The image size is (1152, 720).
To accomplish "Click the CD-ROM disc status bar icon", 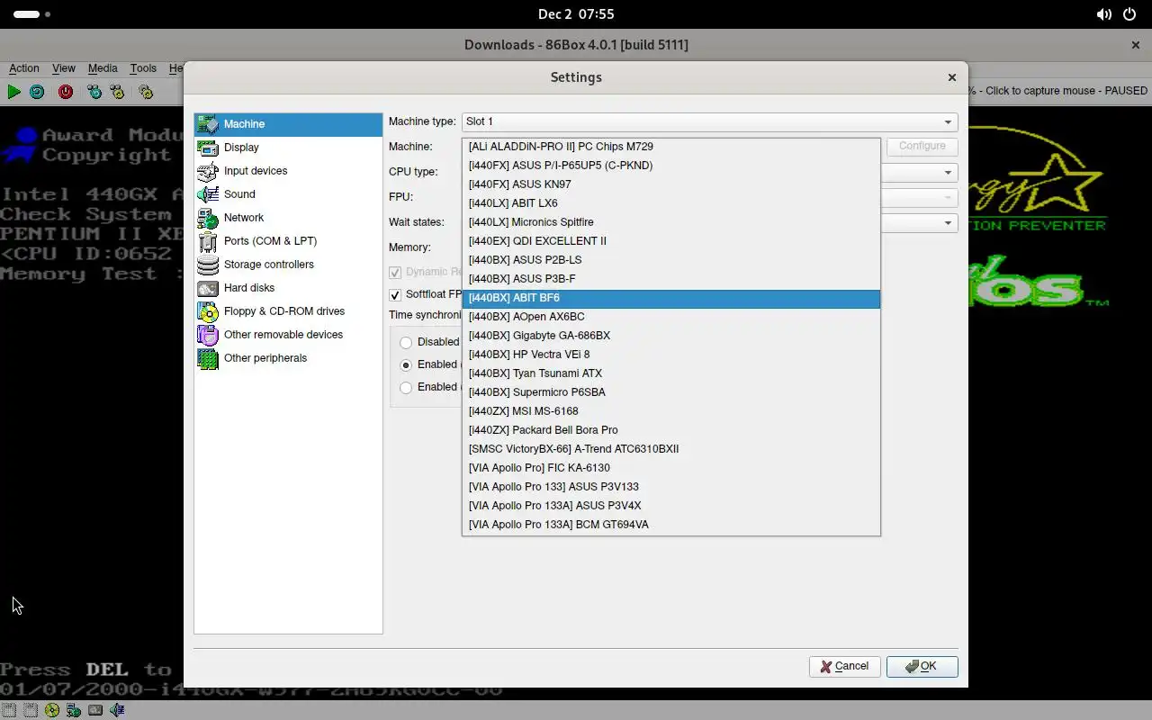I will [51, 710].
